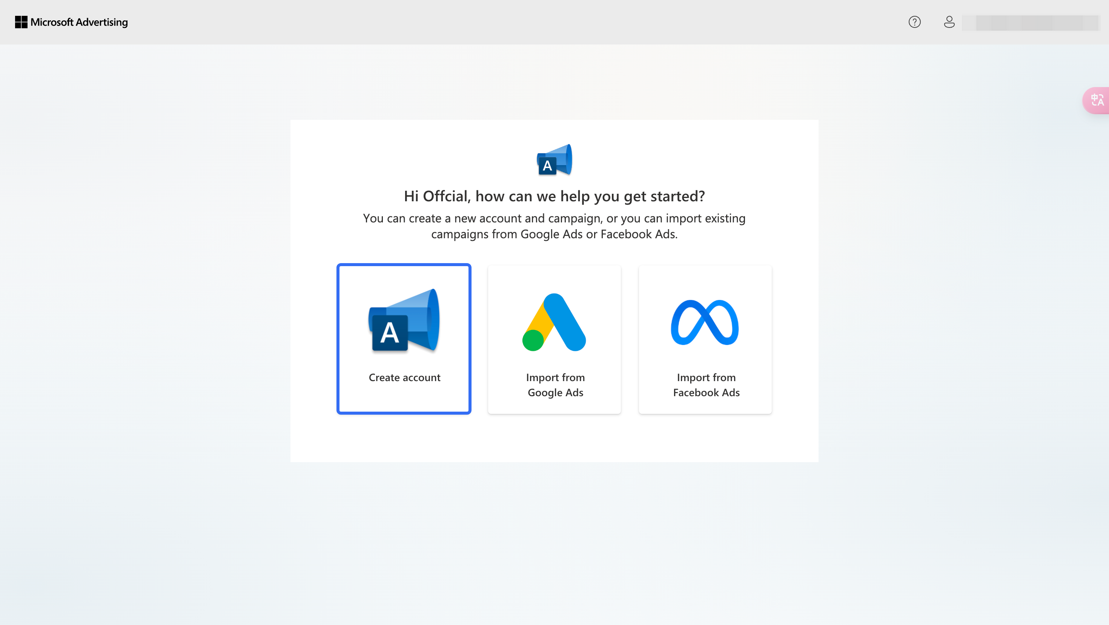Click the 'Create account' label text
Image resolution: width=1109 pixels, height=625 pixels.
[404, 377]
